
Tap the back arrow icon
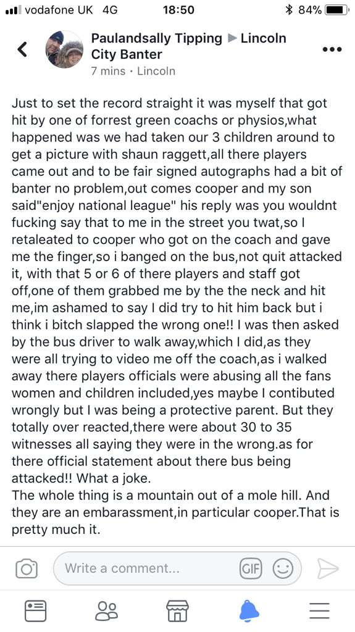[x=22, y=49]
